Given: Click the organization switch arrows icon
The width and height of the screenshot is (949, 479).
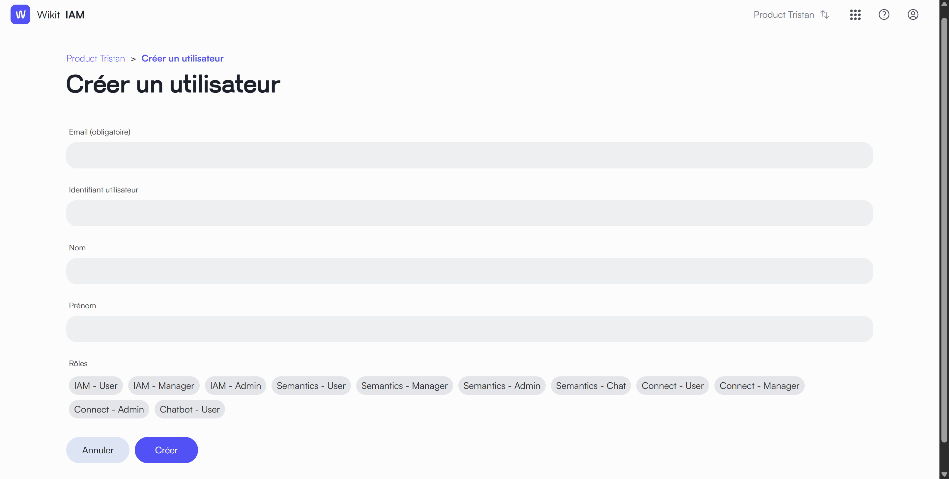Looking at the screenshot, I should [x=825, y=15].
